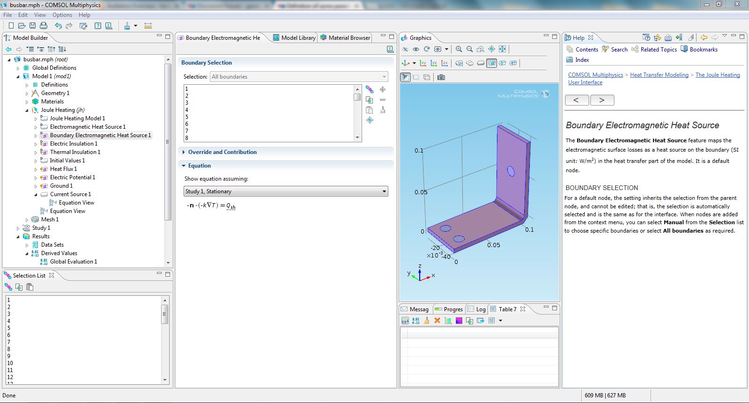Image resolution: width=749 pixels, height=403 pixels.
Task: Click Paste Selection icon beside boundary list
Action: [370, 110]
